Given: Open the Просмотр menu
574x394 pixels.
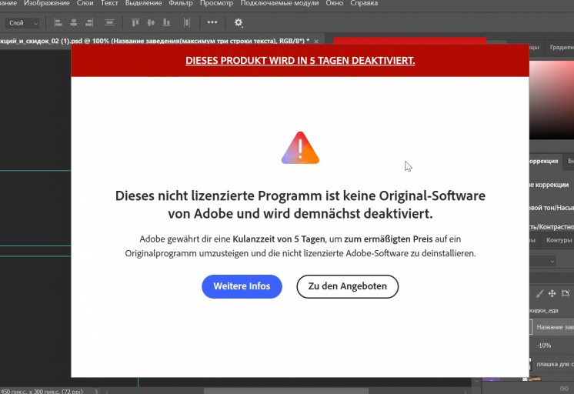Looking at the screenshot, I should 216,3.
